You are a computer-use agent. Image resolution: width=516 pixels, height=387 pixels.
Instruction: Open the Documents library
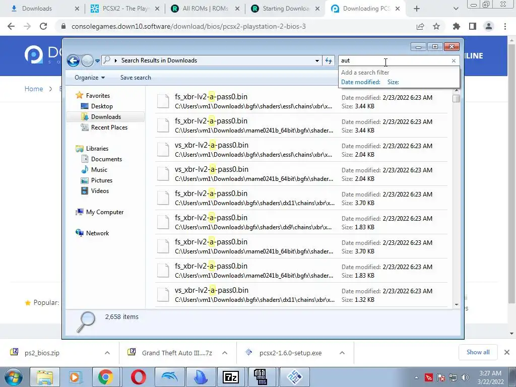(x=106, y=159)
